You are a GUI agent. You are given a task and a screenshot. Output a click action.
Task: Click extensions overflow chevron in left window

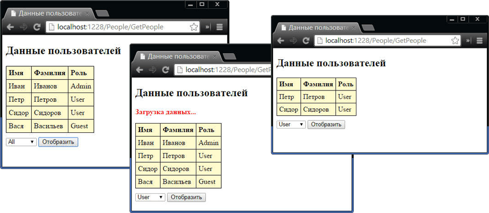tap(208, 27)
